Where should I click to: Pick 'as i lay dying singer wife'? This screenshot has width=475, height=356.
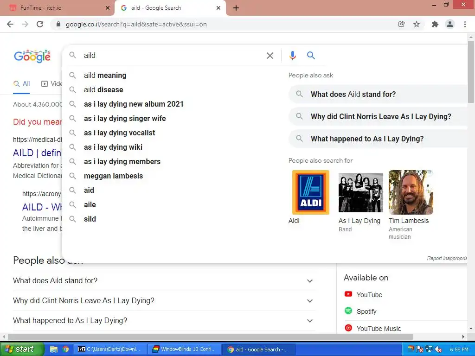pyautogui.click(x=173, y=118)
